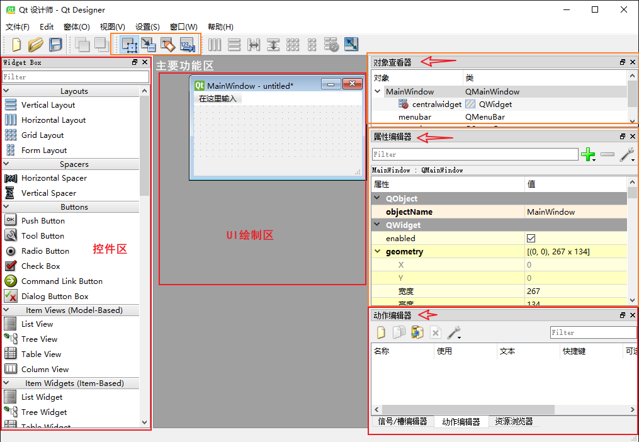The height and width of the screenshot is (442, 639).
Task: Click the Filter field in Widget Box
Action: point(76,77)
